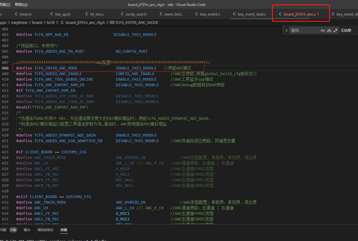Click the board breadcrumb segment

click(37, 22)
